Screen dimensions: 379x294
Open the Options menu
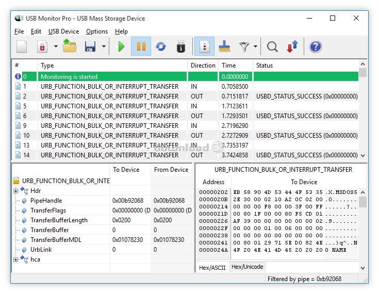tap(97, 31)
